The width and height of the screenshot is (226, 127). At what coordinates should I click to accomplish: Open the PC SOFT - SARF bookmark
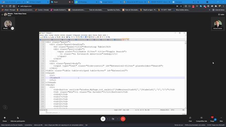coord(165,10)
